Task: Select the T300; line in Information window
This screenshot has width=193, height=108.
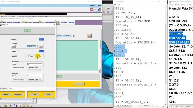Action: click(x=118, y=47)
